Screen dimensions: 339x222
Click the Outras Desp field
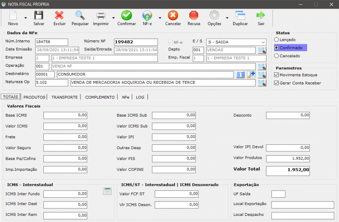coord(174,148)
